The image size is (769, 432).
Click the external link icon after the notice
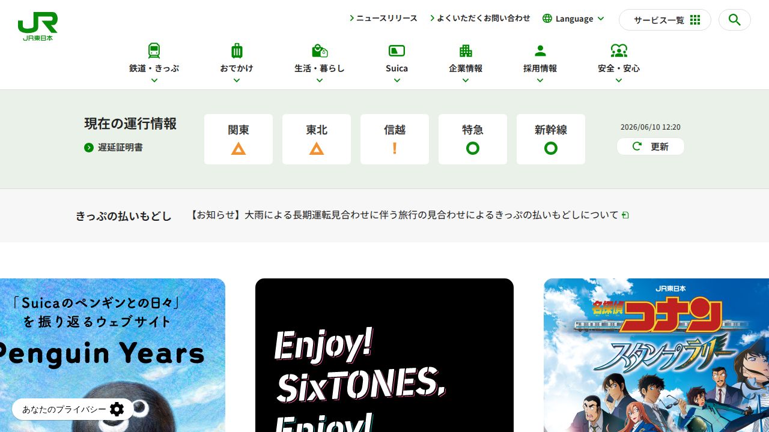point(625,215)
